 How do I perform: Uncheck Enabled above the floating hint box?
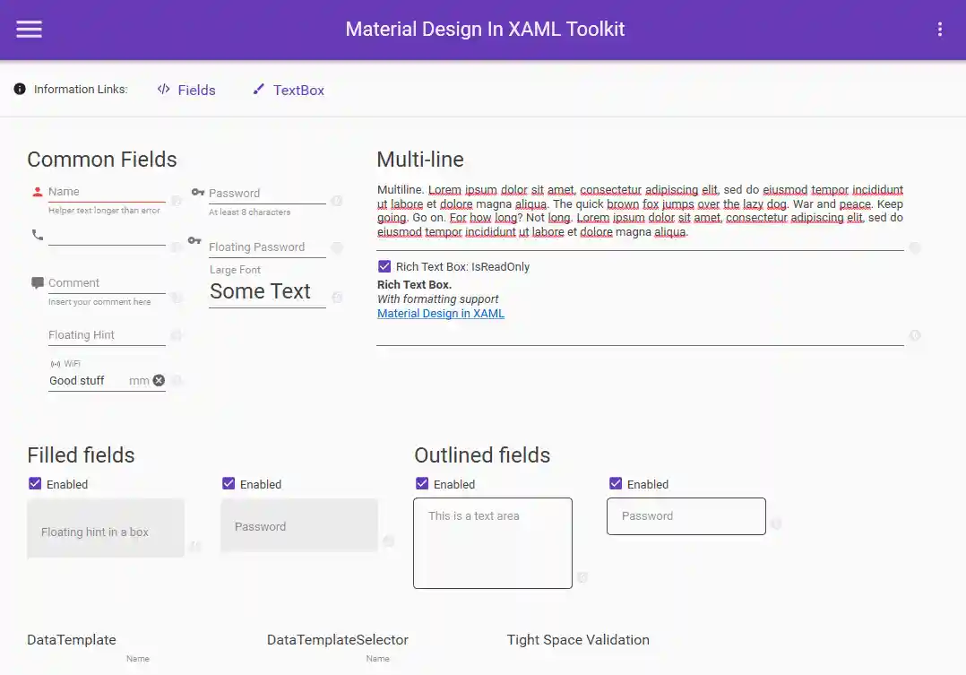point(35,484)
